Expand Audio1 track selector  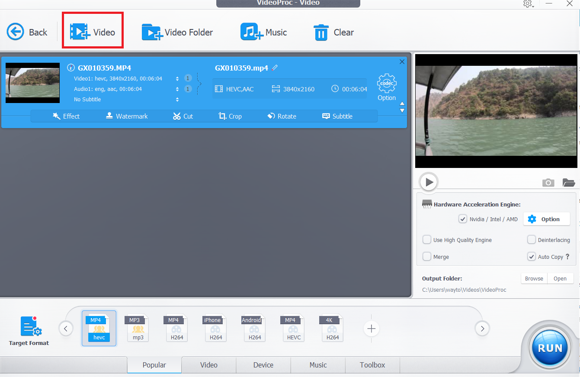coord(177,89)
